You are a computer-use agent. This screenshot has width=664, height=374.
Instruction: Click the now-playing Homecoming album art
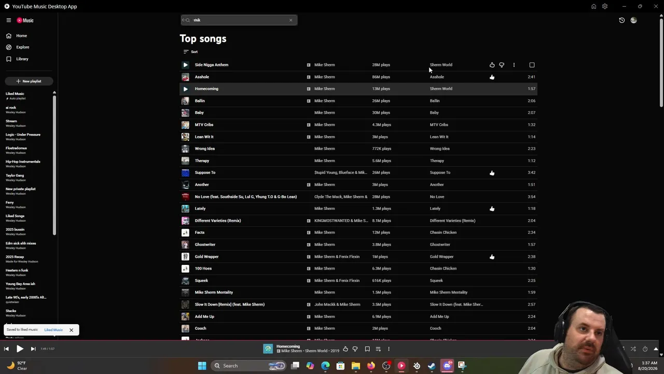coord(268,349)
